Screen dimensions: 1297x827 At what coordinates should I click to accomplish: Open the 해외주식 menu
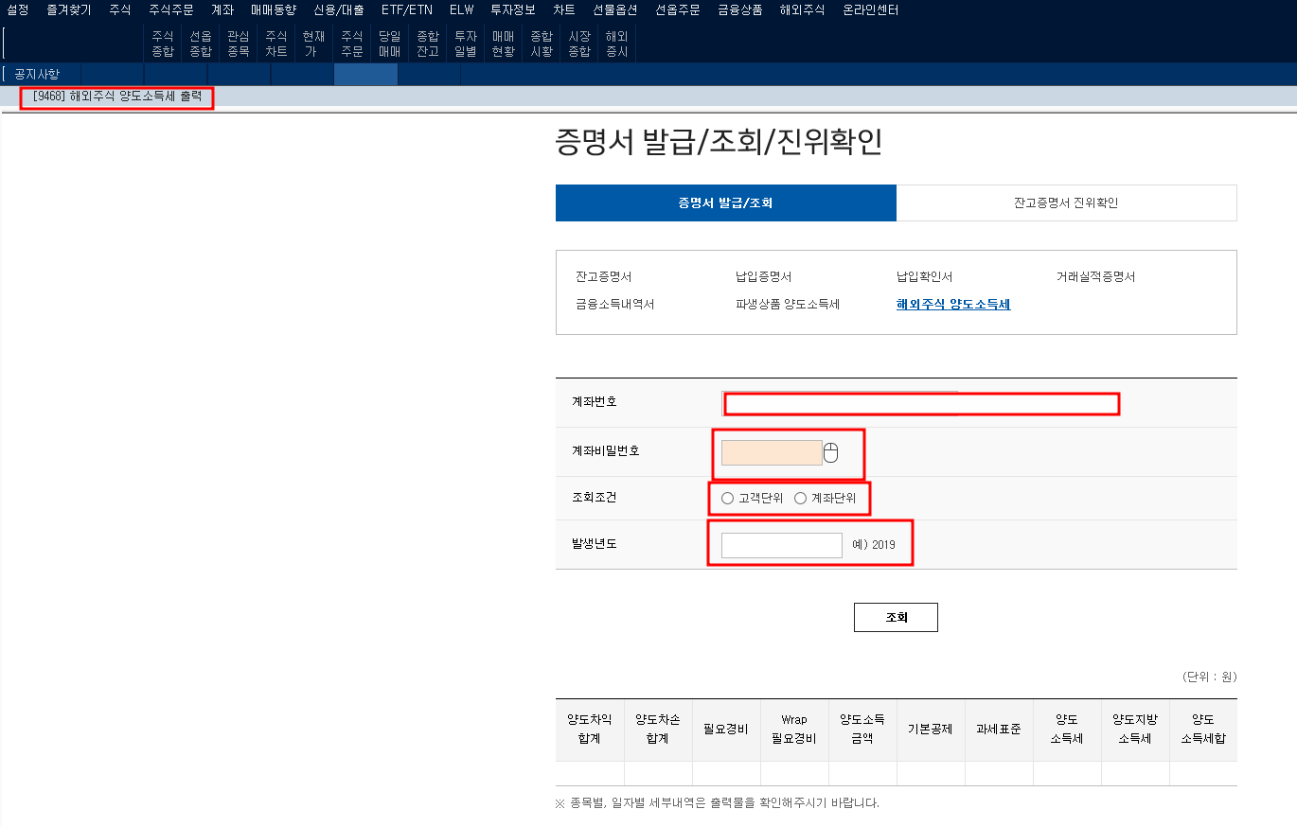pyautogui.click(x=803, y=10)
